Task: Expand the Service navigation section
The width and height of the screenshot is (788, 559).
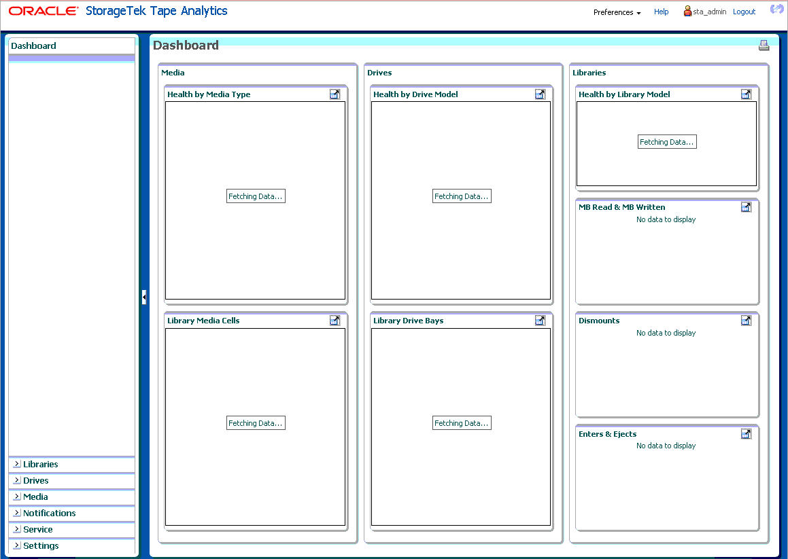Action: click(x=17, y=529)
